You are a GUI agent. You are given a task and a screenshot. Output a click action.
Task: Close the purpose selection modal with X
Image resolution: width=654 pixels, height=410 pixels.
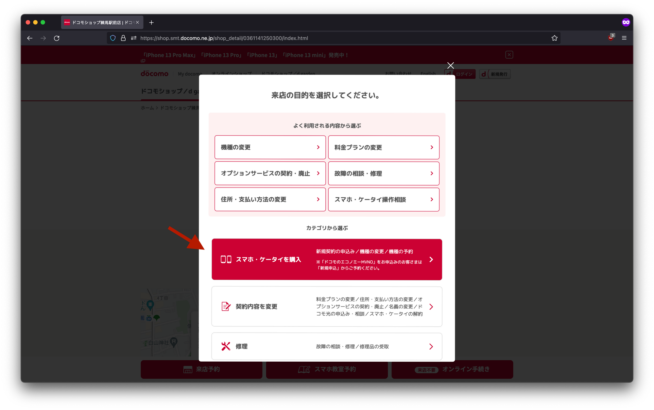(450, 66)
